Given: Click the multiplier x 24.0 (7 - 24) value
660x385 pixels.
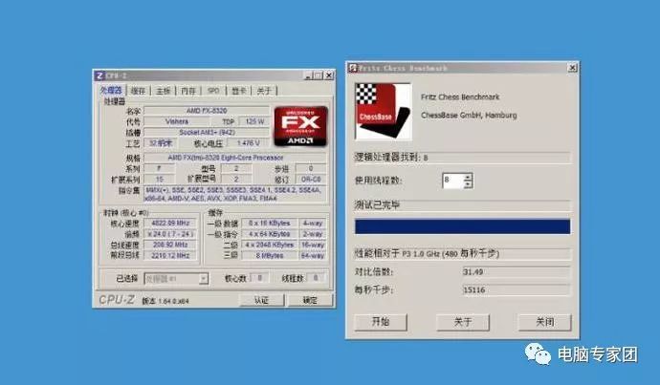Looking at the screenshot, I should click(x=170, y=234).
